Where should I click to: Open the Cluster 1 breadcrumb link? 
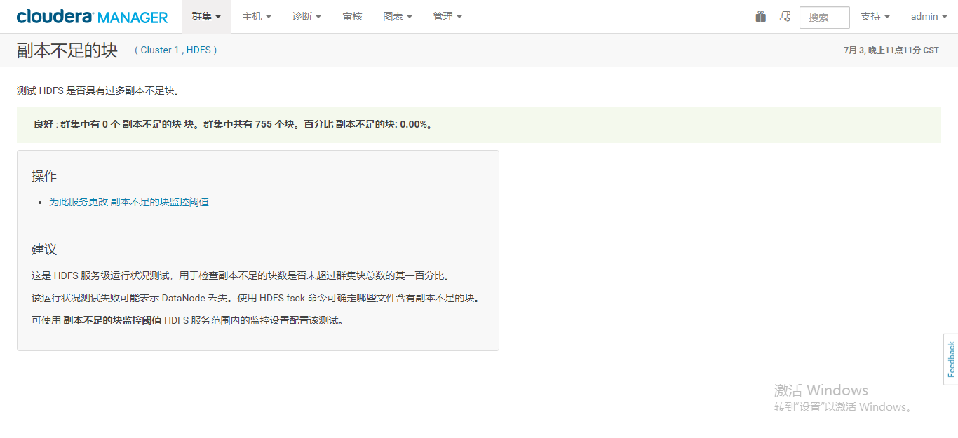tap(159, 50)
